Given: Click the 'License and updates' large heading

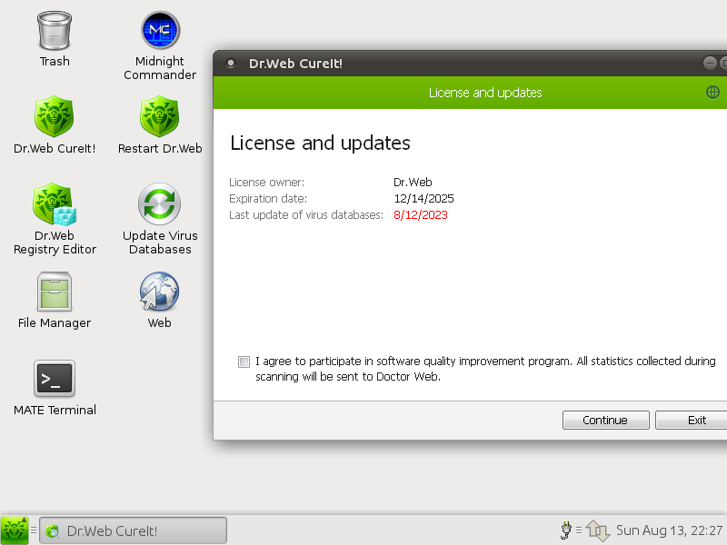Looking at the screenshot, I should pos(320,143).
